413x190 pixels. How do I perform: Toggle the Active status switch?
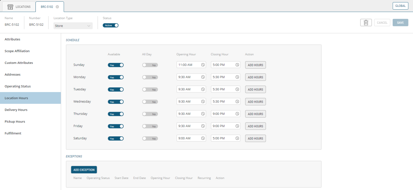click(x=110, y=25)
